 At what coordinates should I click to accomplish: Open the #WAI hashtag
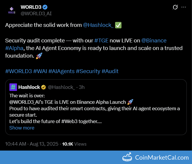(x=40, y=71)
